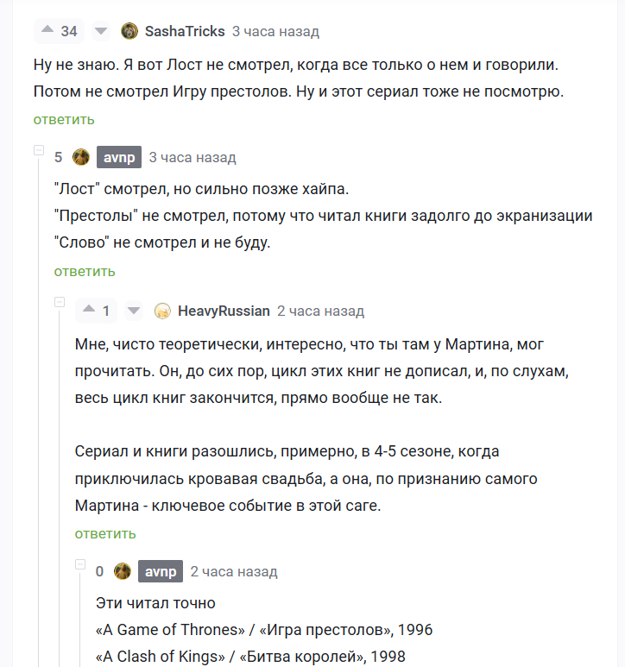
Task: Open HeavyRussian's "2 часа назад" timestamp link
Action: [320, 311]
